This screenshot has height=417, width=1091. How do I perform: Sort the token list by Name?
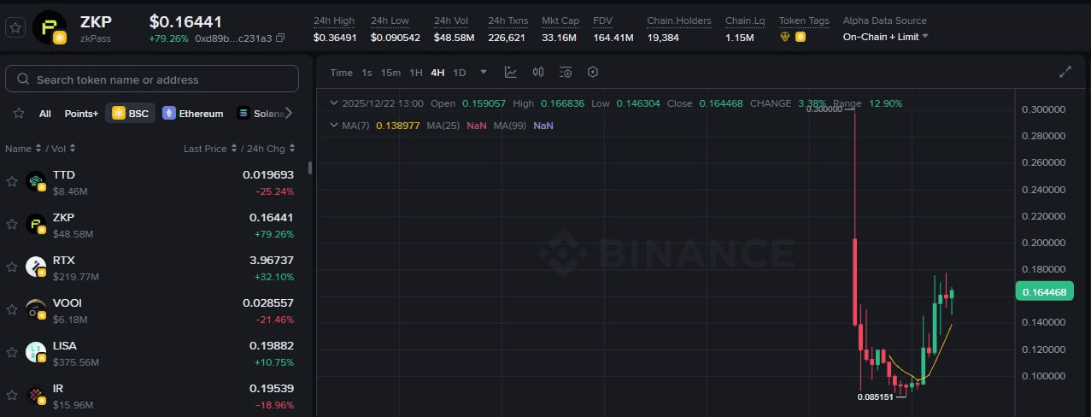(23, 149)
